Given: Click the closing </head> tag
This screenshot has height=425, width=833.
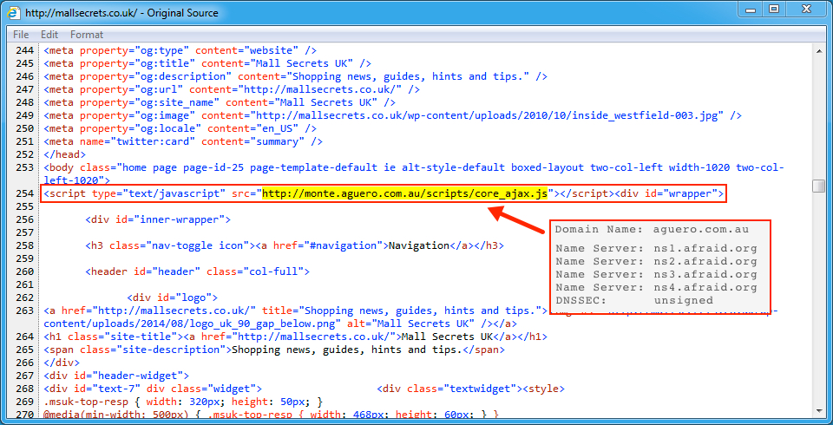Looking at the screenshot, I should 64,154.
